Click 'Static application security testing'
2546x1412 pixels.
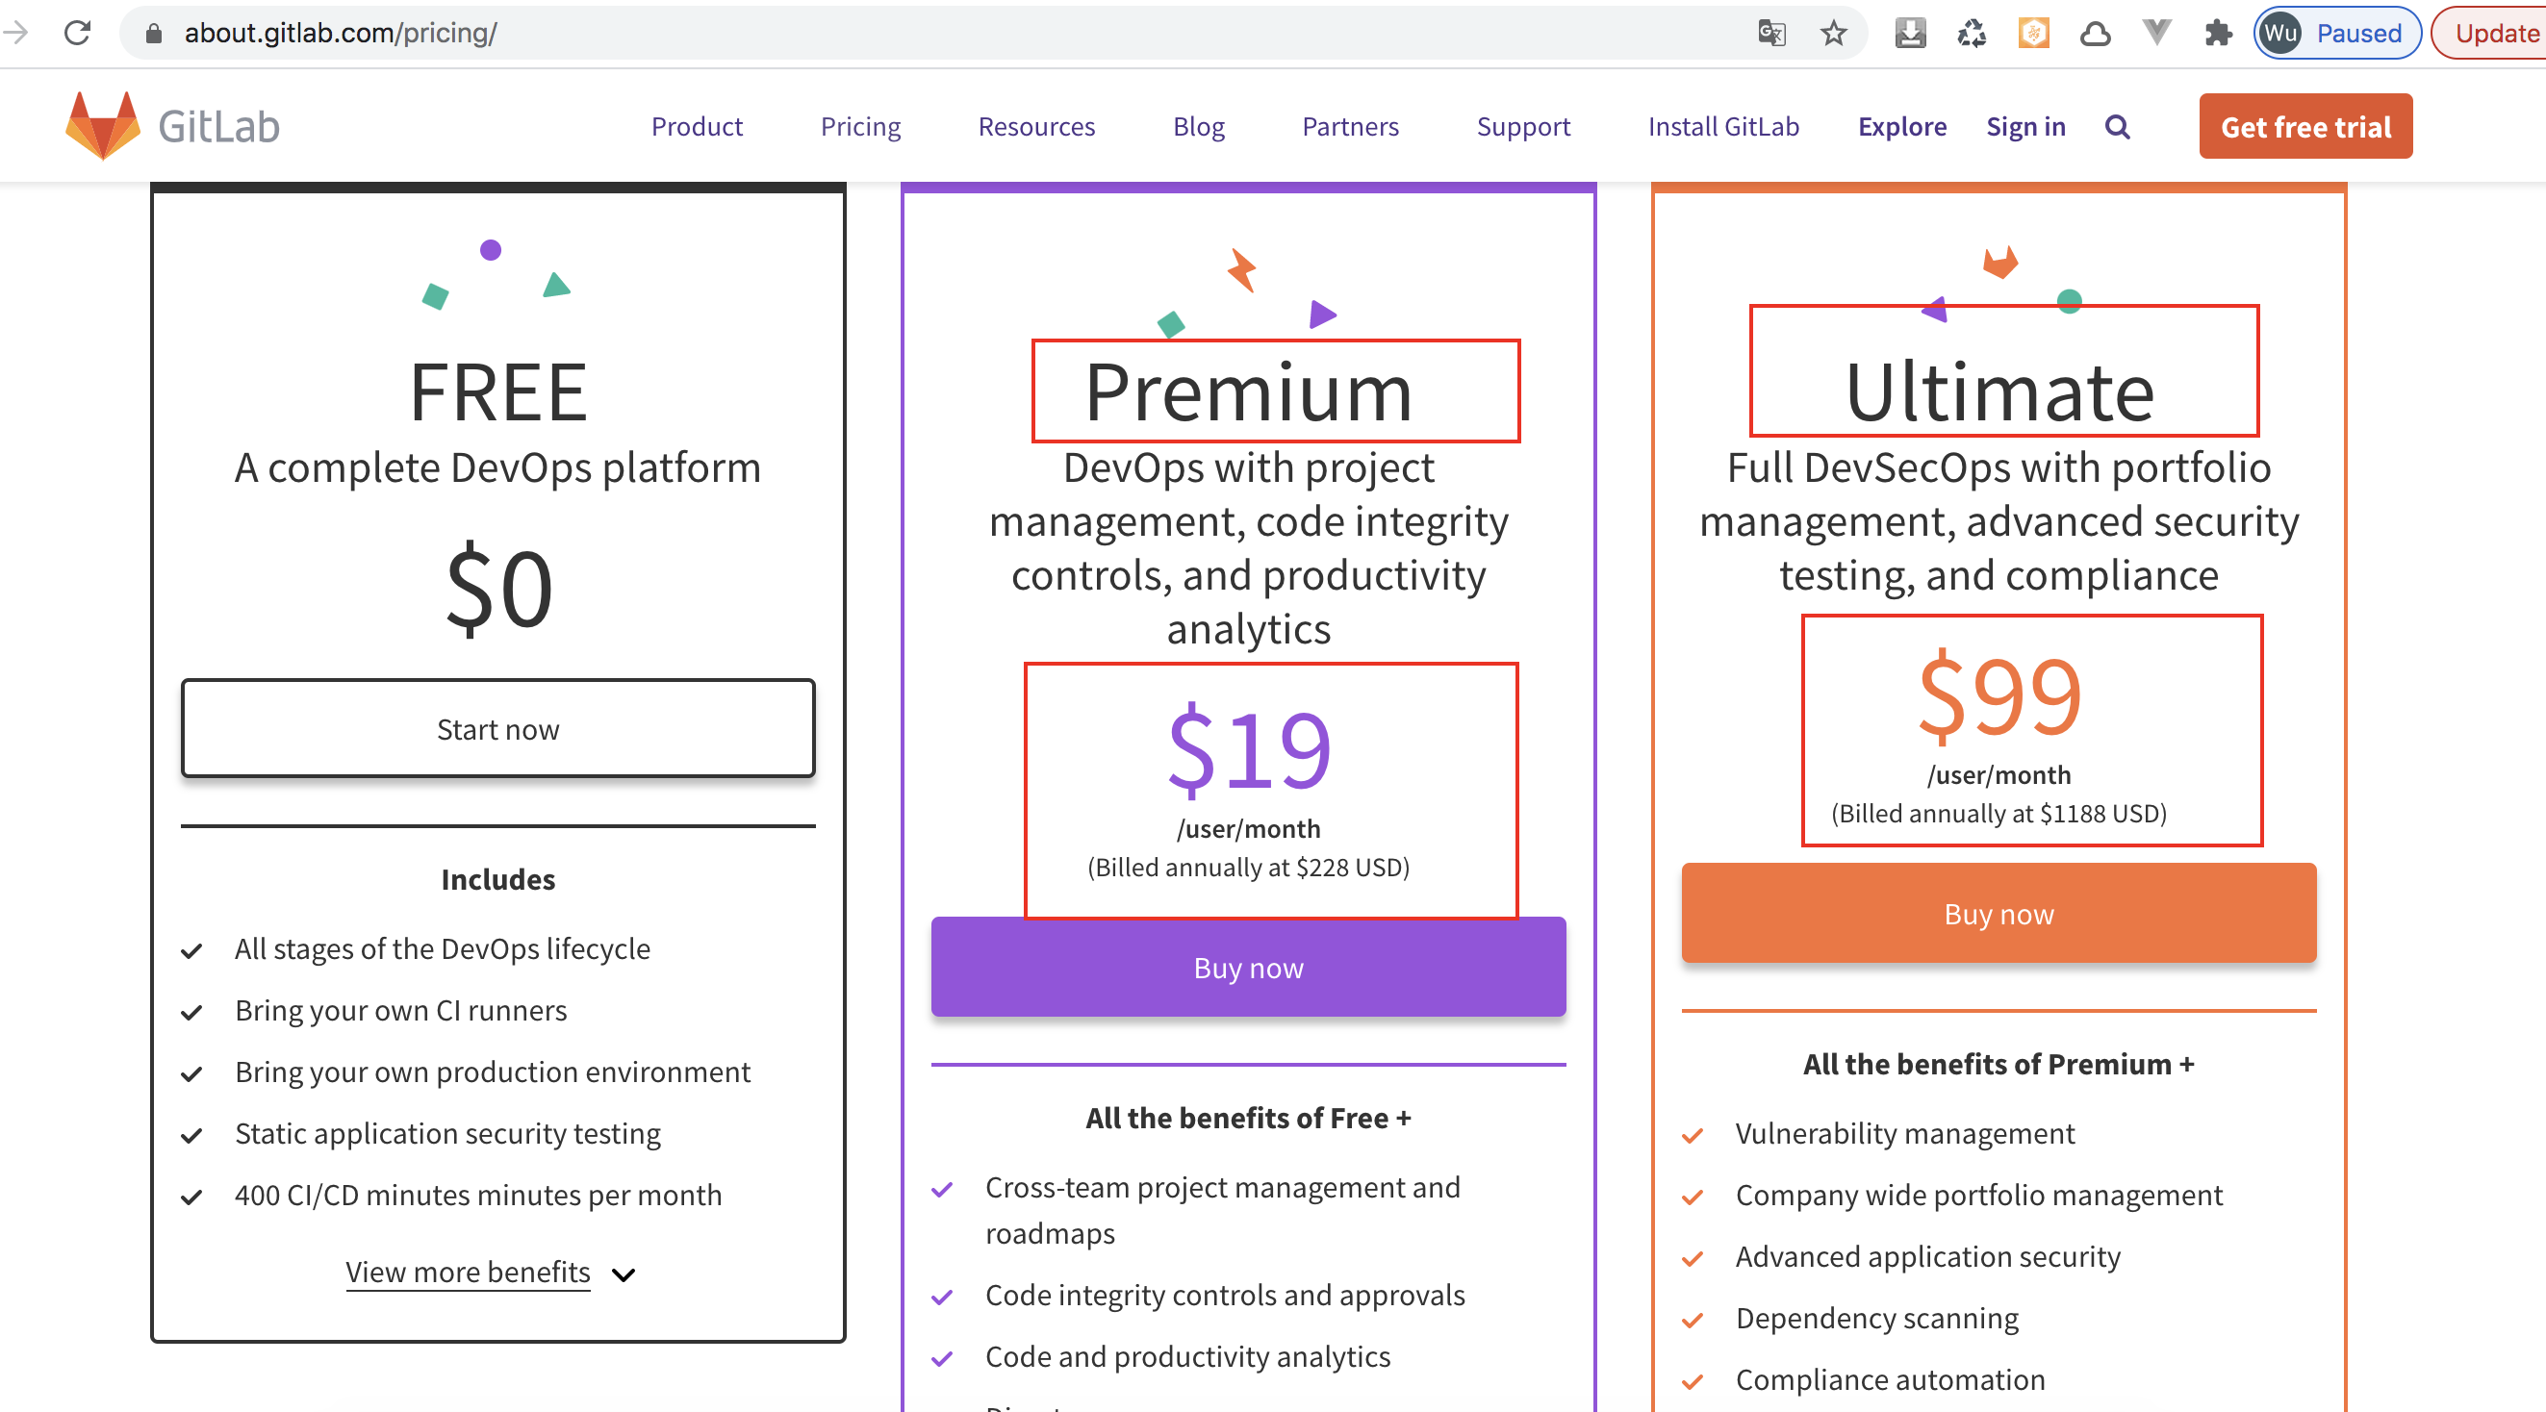[x=447, y=1134]
